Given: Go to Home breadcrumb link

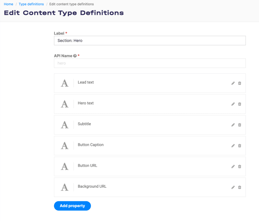Looking at the screenshot, I should pos(8,4).
